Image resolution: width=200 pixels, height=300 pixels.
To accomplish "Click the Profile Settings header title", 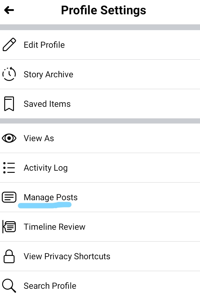I will point(103,10).
